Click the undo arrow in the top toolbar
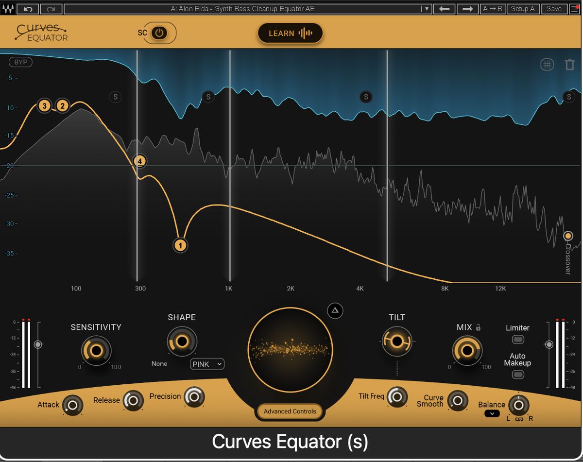This screenshot has height=462, width=583. coord(29,8)
